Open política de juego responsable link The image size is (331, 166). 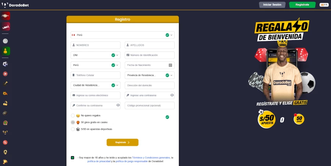point(132,161)
